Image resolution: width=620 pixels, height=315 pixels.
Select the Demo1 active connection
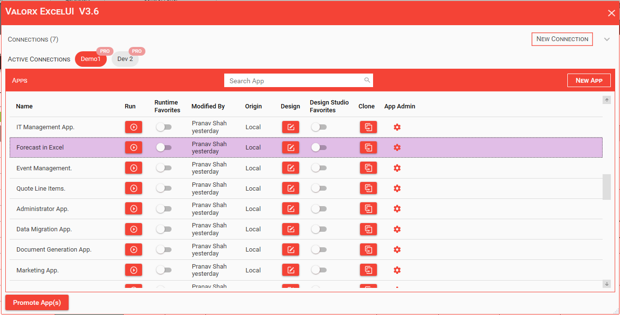click(90, 59)
